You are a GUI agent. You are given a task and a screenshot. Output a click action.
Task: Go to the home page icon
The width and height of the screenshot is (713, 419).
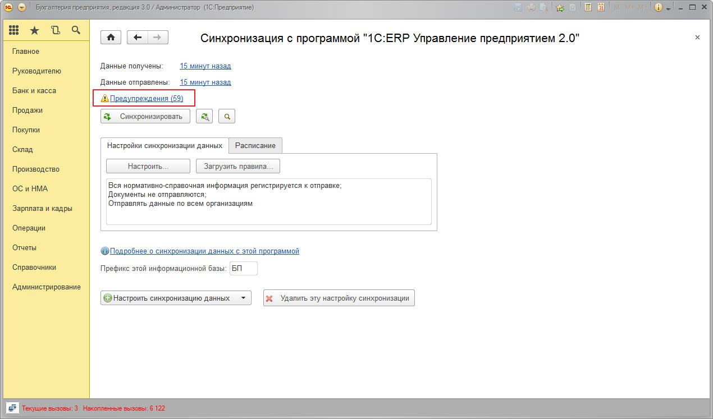(x=111, y=38)
